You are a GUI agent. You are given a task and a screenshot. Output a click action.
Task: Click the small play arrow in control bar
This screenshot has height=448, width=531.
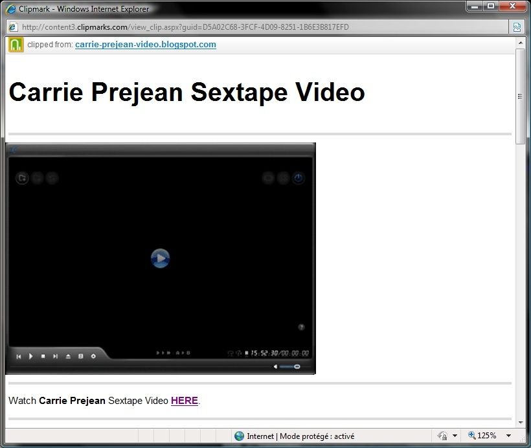click(31, 356)
